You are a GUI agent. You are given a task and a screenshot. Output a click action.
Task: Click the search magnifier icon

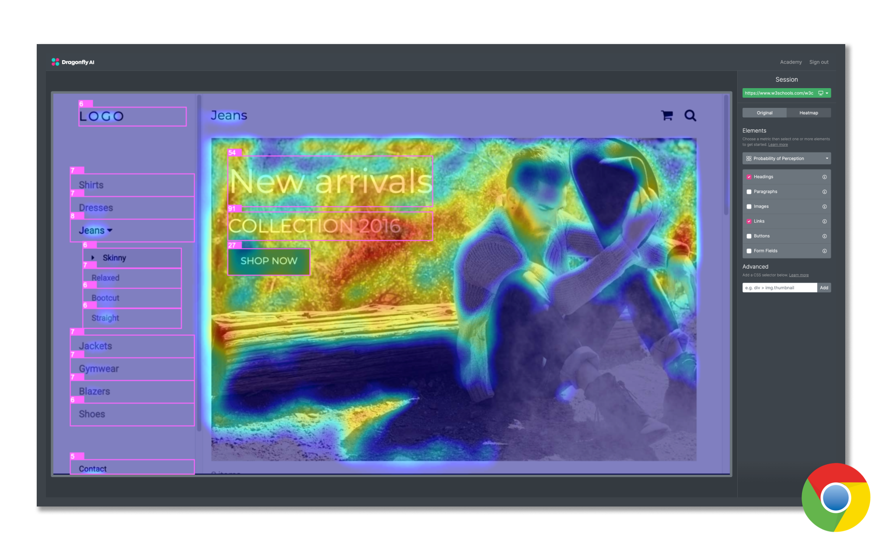(x=690, y=115)
